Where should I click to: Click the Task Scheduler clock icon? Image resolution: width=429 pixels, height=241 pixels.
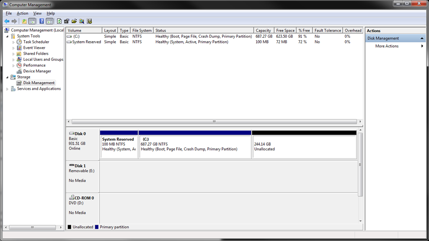pyautogui.click(x=19, y=42)
